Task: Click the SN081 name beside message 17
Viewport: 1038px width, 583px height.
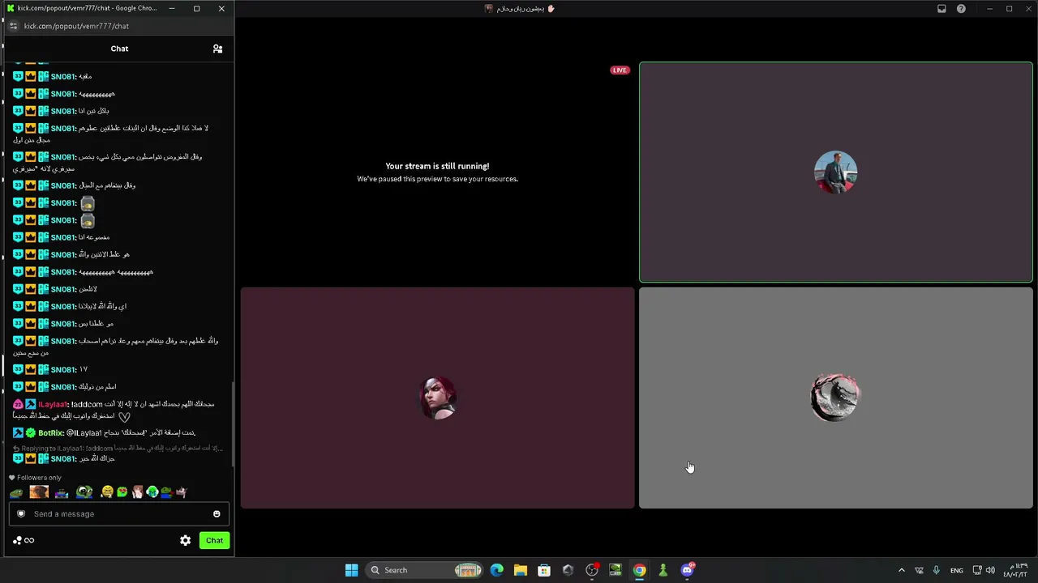Action: (63, 369)
